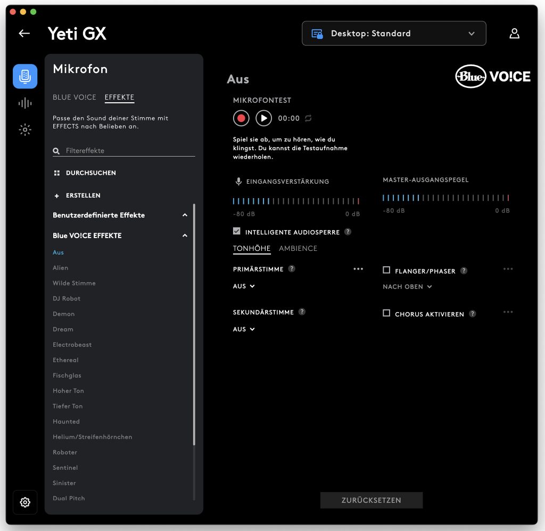The height and width of the screenshot is (531, 545).
Task: Select the Alien effect
Action: point(61,268)
